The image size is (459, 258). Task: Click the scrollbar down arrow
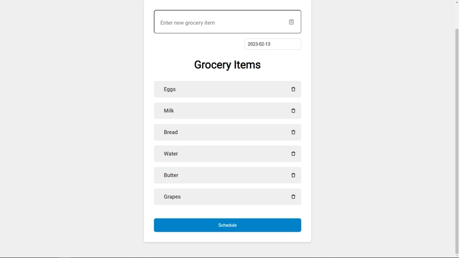coord(457,256)
